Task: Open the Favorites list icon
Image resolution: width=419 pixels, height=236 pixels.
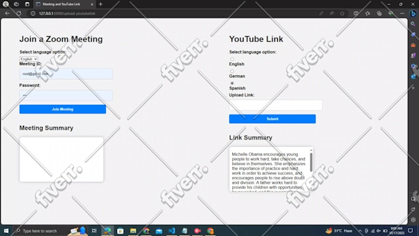Action: click(x=368, y=14)
